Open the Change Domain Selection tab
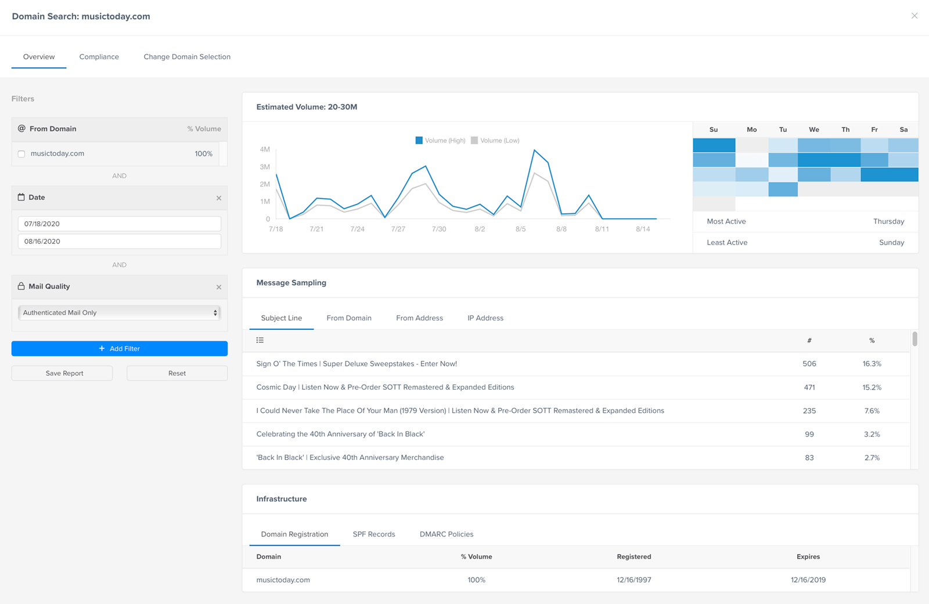 click(x=186, y=56)
